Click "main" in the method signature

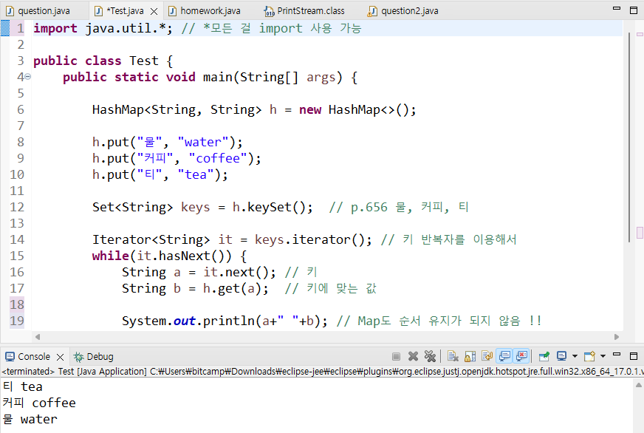pos(218,78)
